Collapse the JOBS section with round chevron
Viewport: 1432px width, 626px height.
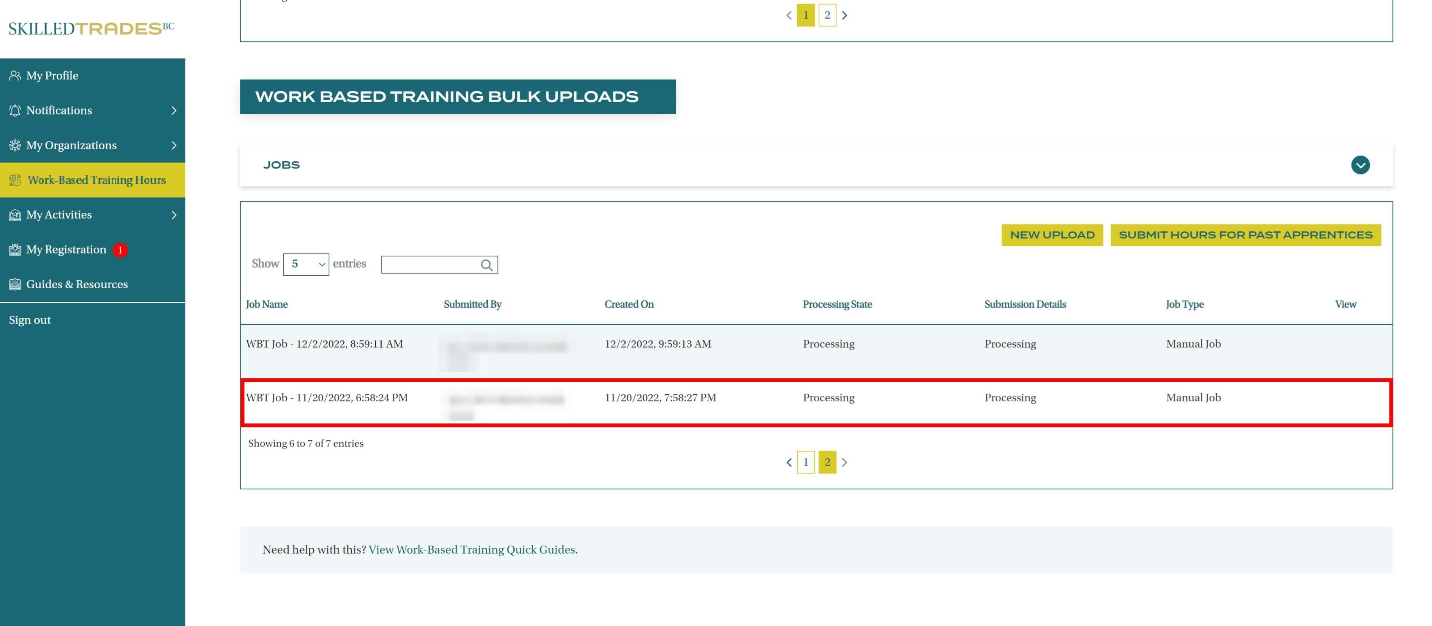tap(1360, 165)
